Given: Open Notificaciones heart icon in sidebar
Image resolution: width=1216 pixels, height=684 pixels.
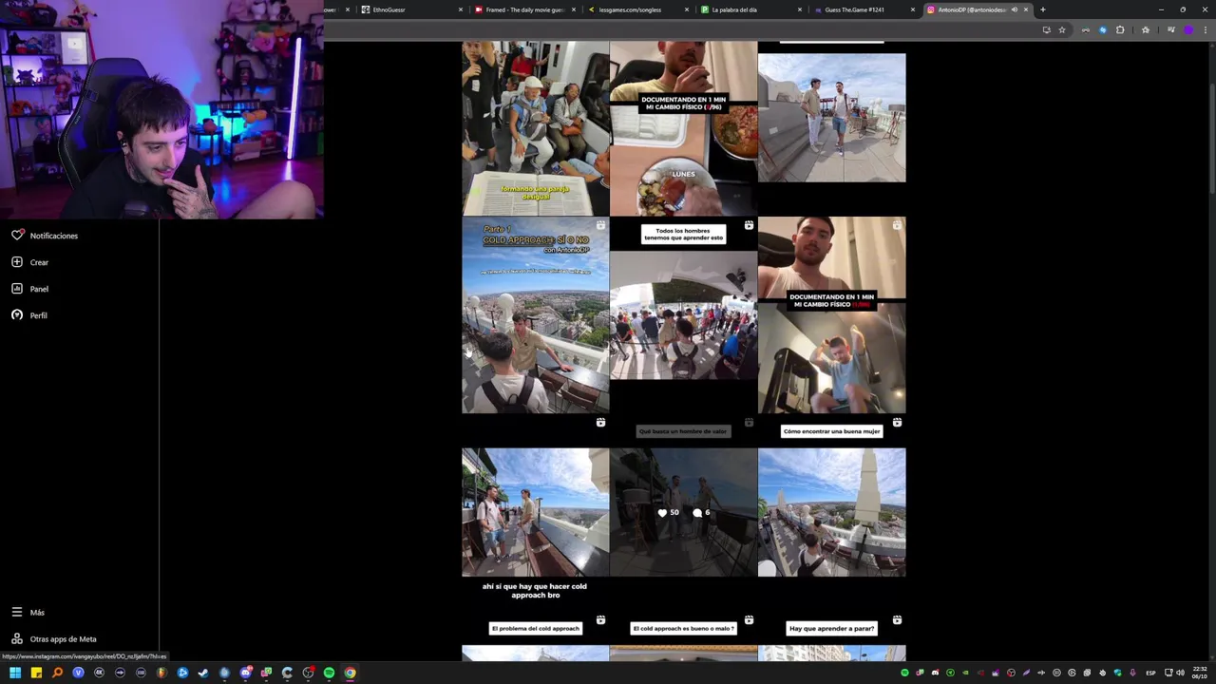Looking at the screenshot, I should [x=17, y=235].
